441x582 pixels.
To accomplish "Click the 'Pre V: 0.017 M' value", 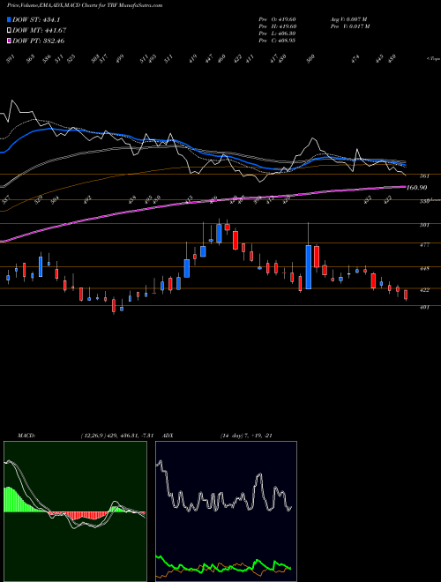I will [349, 26].
